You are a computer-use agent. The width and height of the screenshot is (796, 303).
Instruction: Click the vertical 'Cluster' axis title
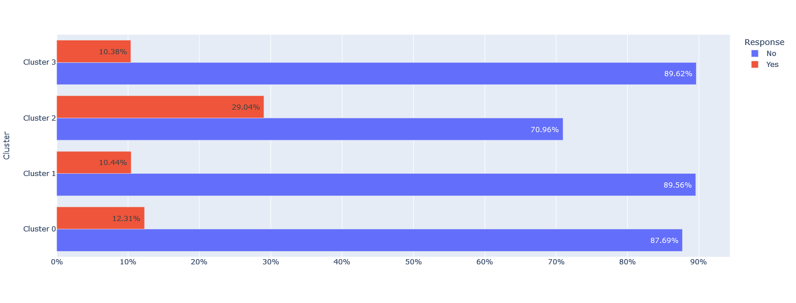[7, 145]
